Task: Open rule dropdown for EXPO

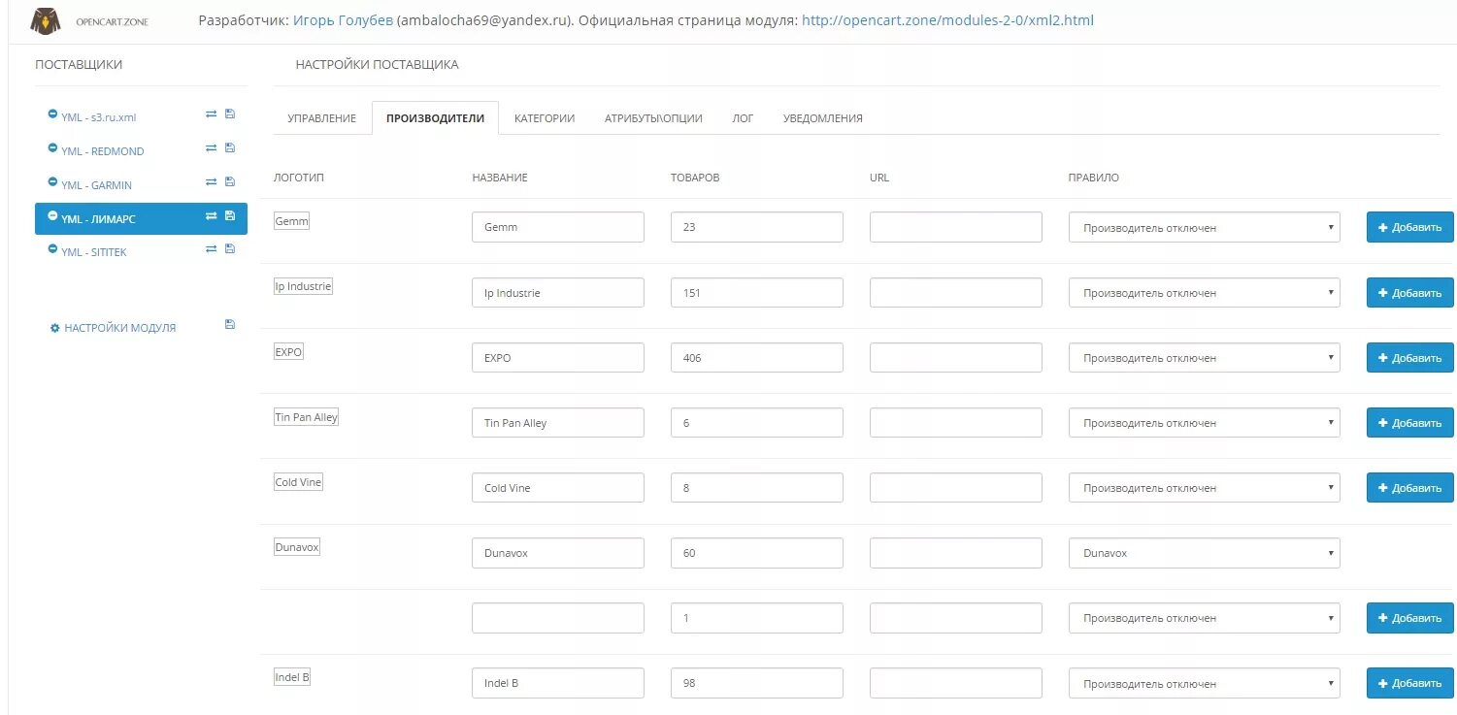Action: point(1204,357)
